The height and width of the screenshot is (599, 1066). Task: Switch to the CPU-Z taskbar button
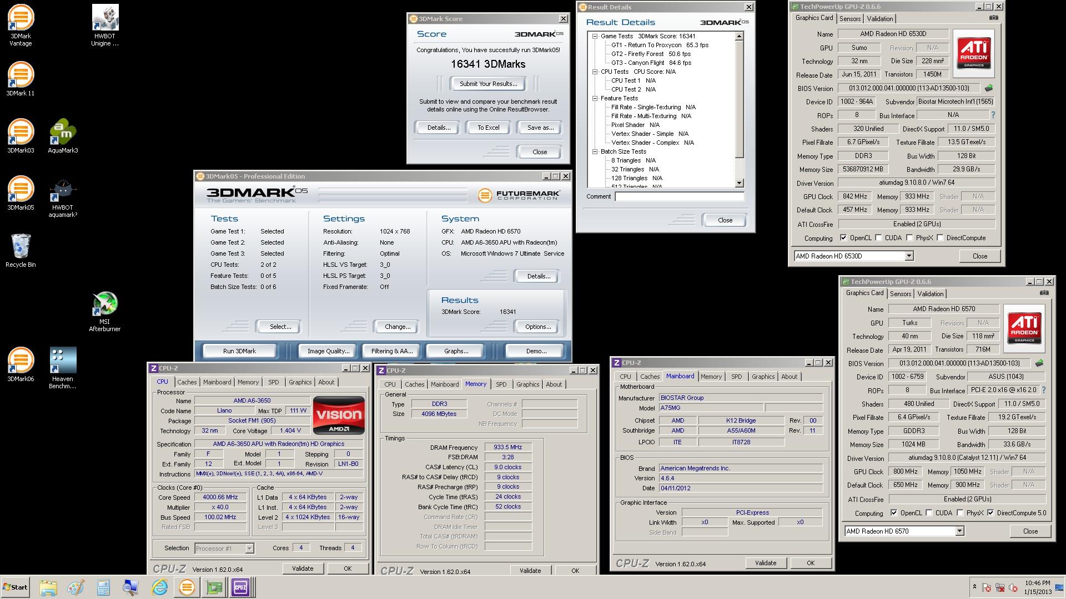[240, 587]
